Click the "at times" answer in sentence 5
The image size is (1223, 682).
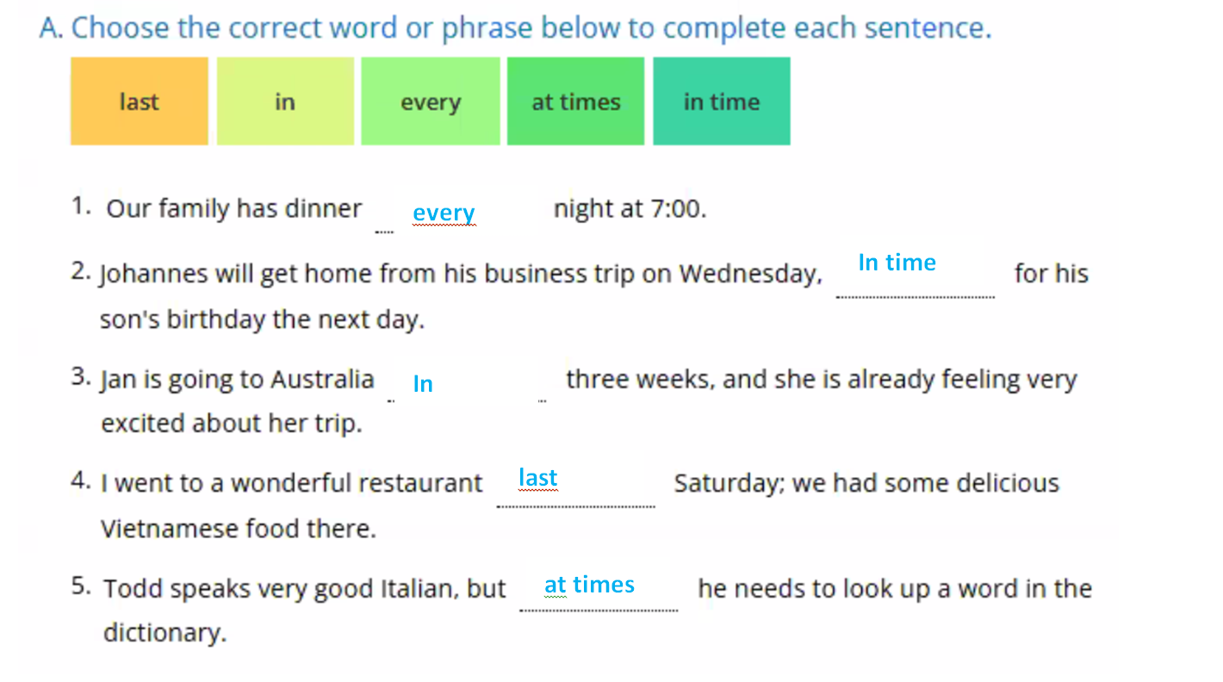pyautogui.click(x=589, y=585)
